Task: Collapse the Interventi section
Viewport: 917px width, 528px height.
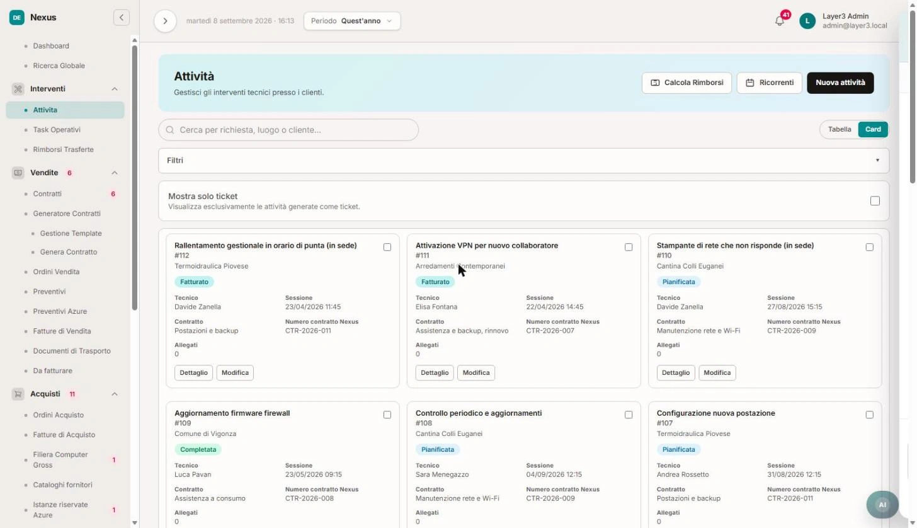Action: (x=115, y=89)
